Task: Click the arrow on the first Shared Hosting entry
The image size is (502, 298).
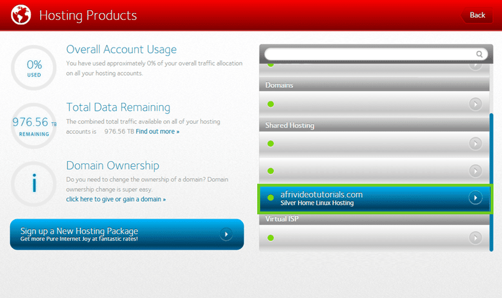Action: tap(475, 143)
